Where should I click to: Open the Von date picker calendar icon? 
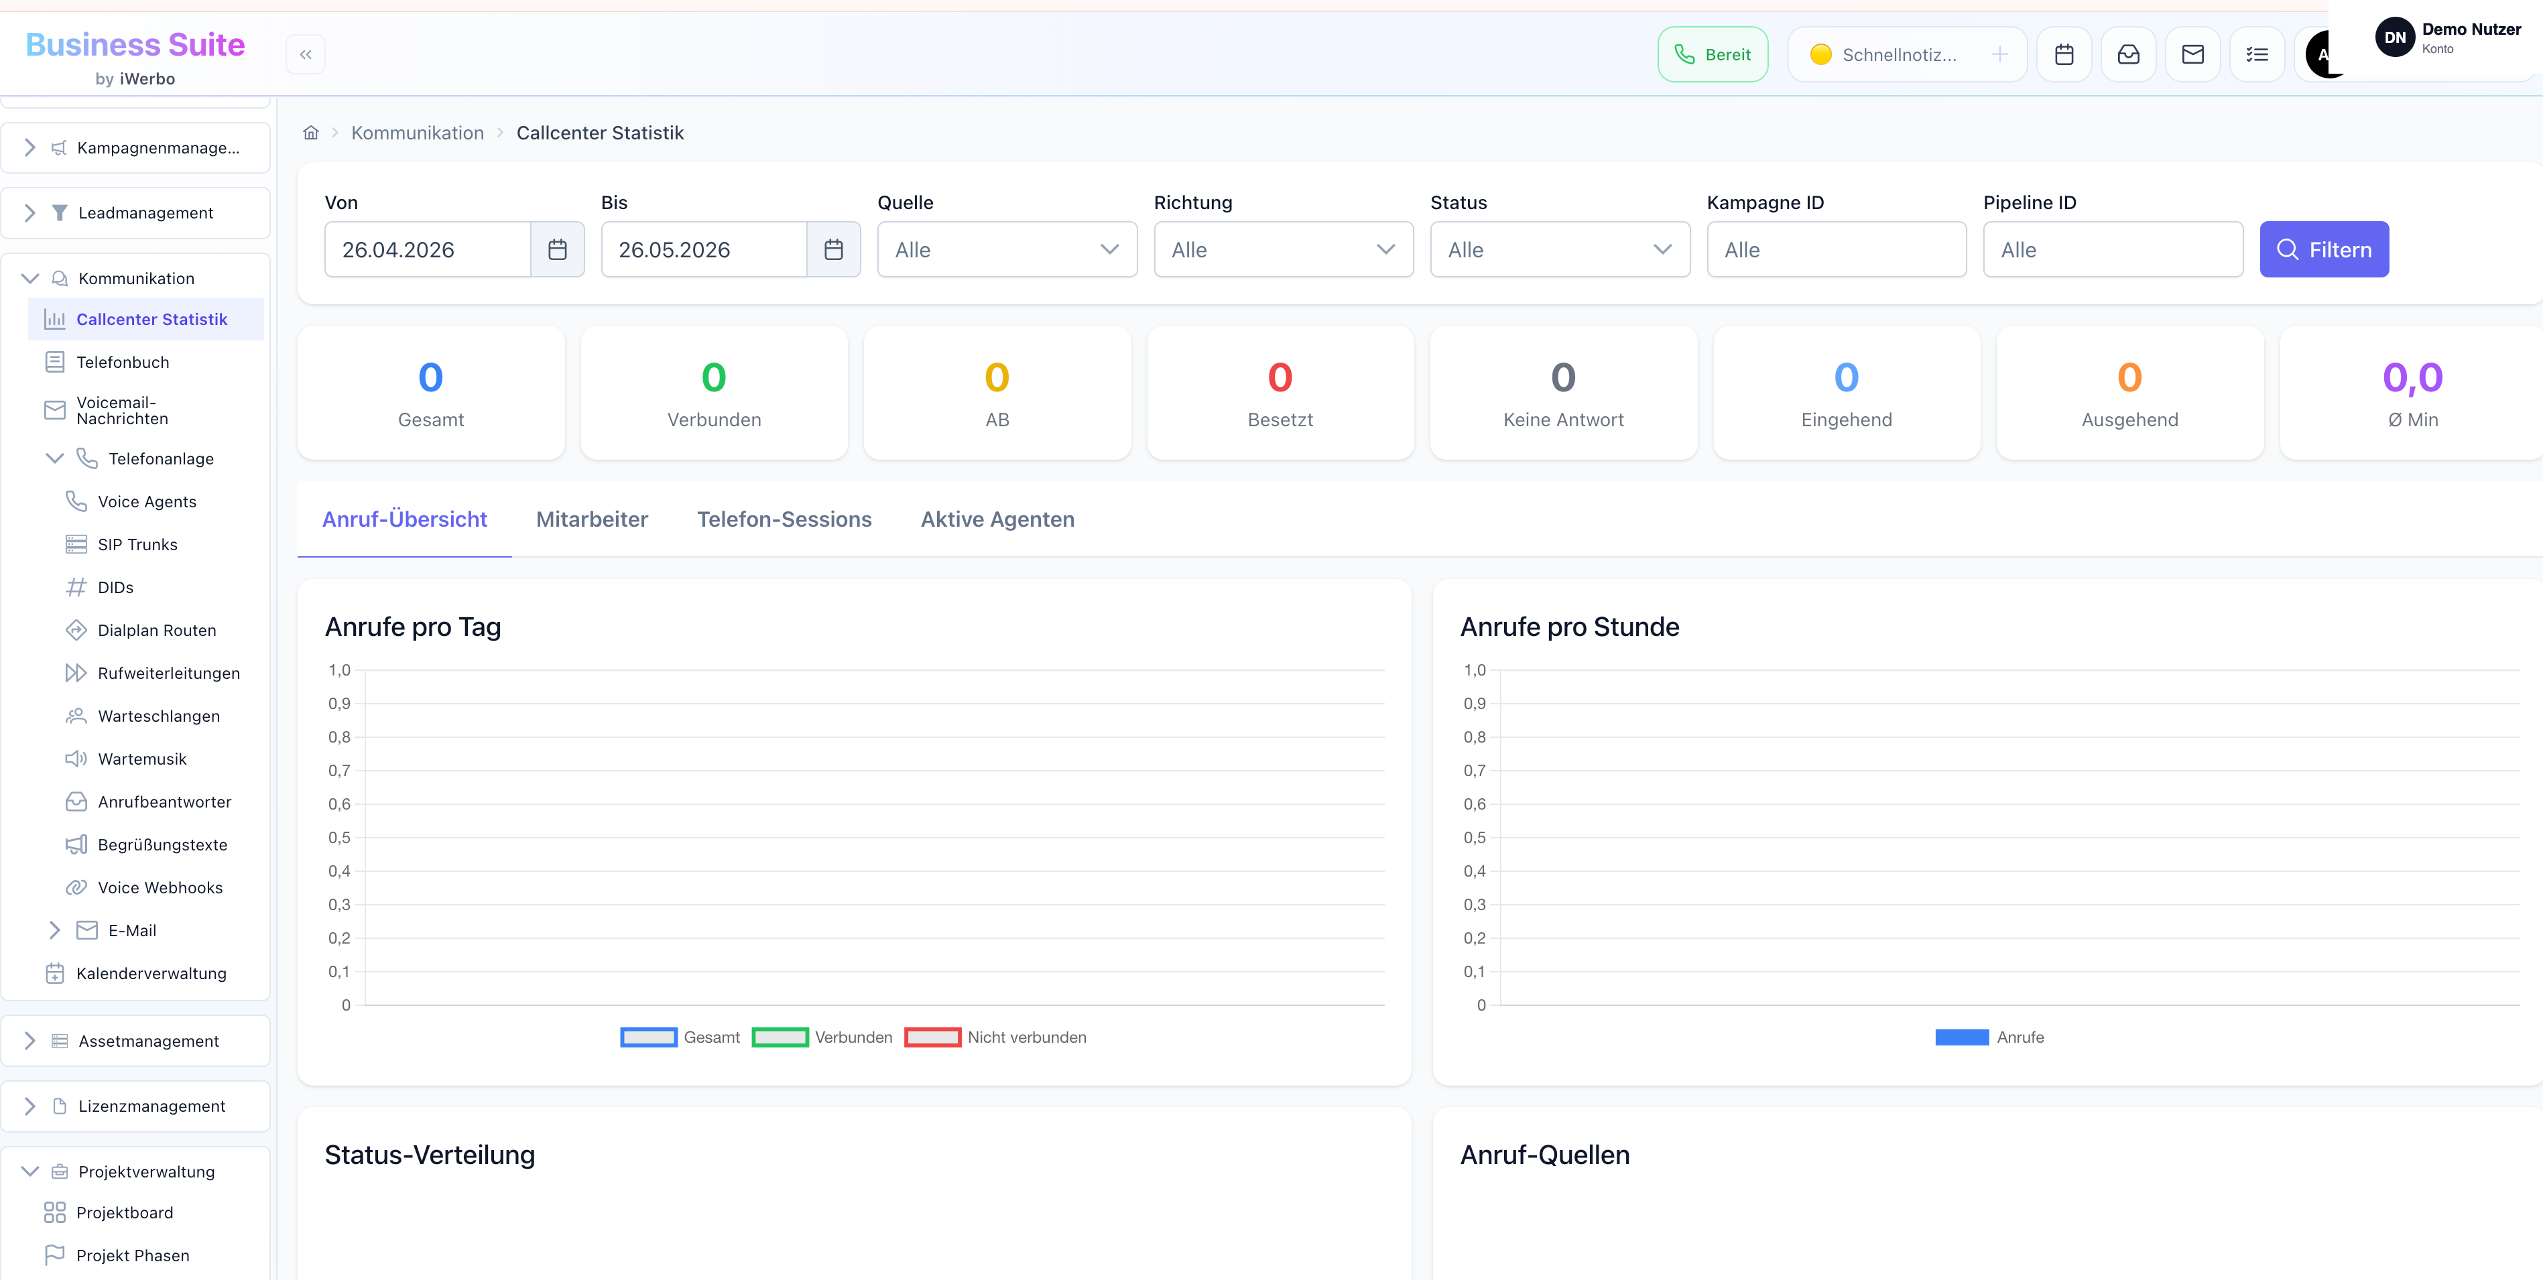tap(557, 250)
